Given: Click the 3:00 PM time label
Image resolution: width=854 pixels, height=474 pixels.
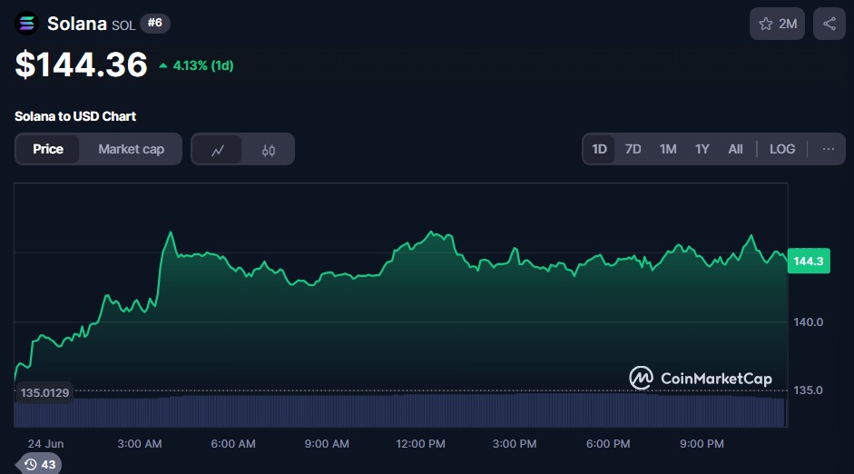Looking at the screenshot, I should (515, 443).
